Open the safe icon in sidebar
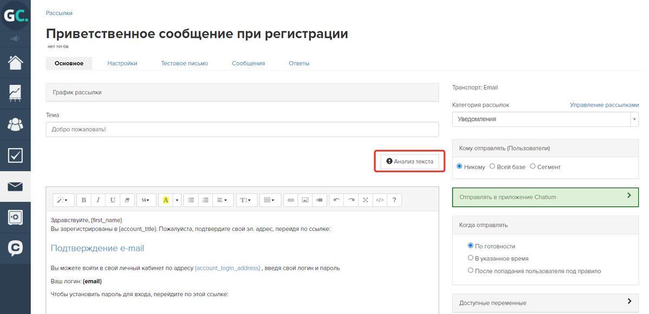The image size is (649, 314). tap(15, 217)
